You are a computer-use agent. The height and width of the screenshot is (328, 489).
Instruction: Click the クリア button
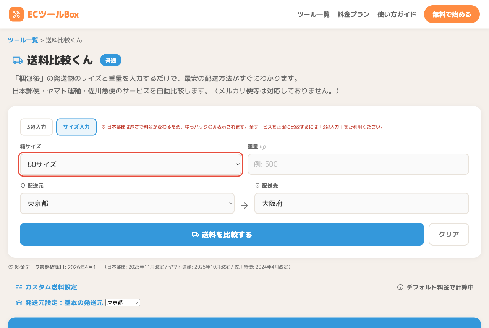click(x=449, y=234)
